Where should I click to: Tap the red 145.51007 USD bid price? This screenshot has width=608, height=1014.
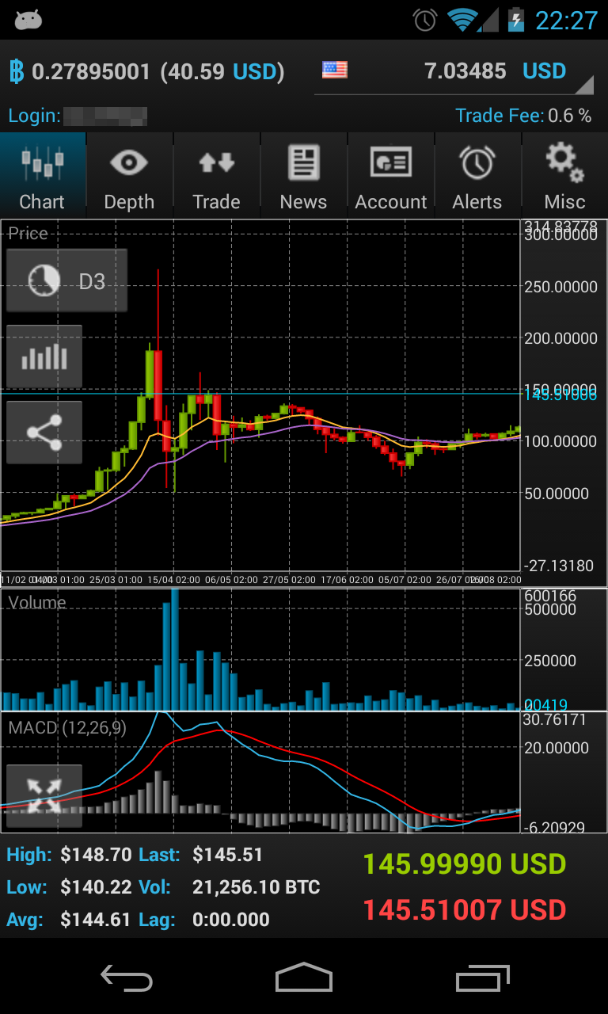[464, 910]
